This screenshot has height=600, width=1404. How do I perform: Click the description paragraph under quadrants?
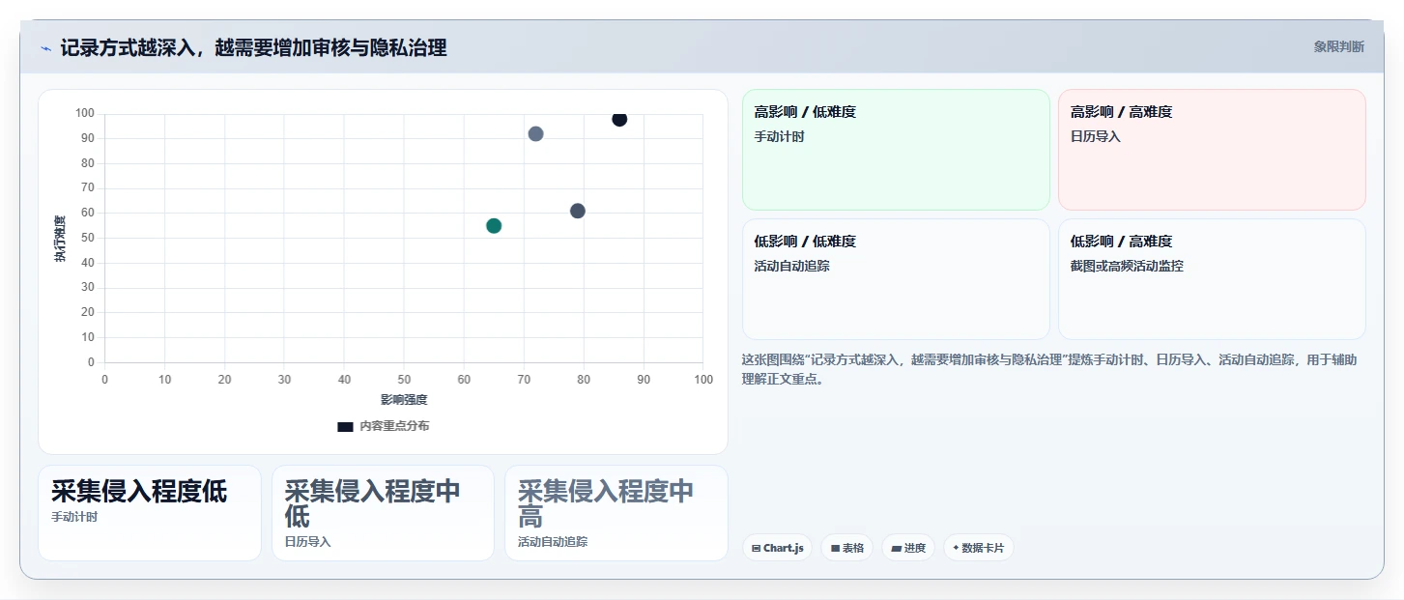tap(1049, 369)
